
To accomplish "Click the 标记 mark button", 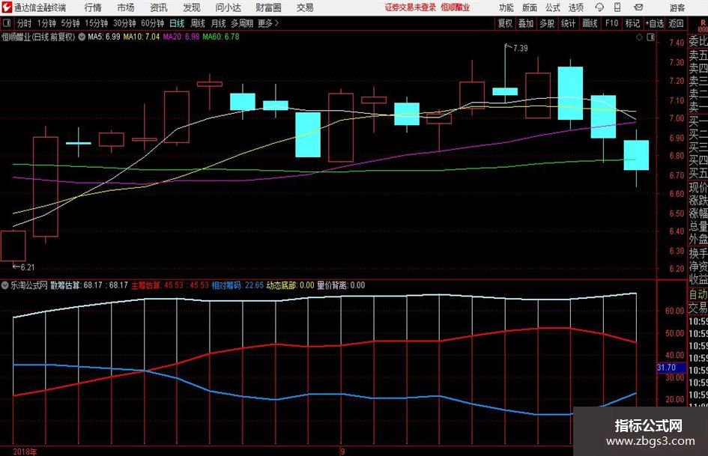I will (632, 23).
